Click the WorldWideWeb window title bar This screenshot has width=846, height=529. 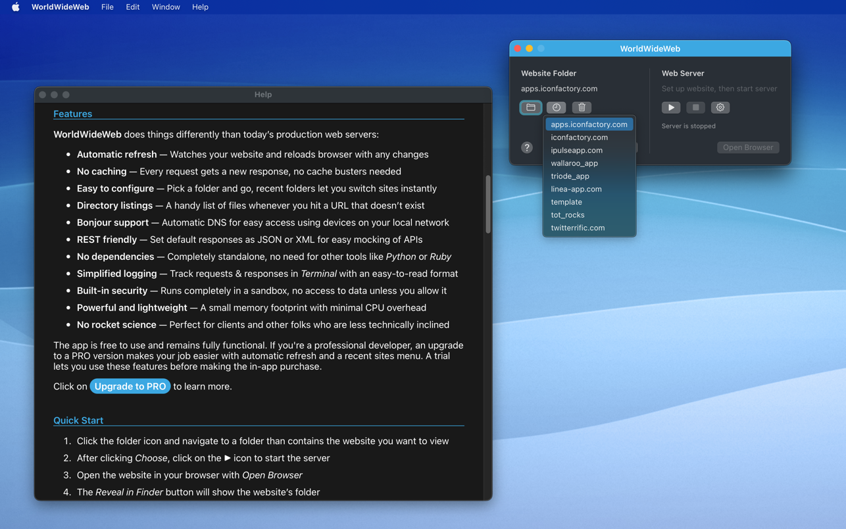coord(650,49)
